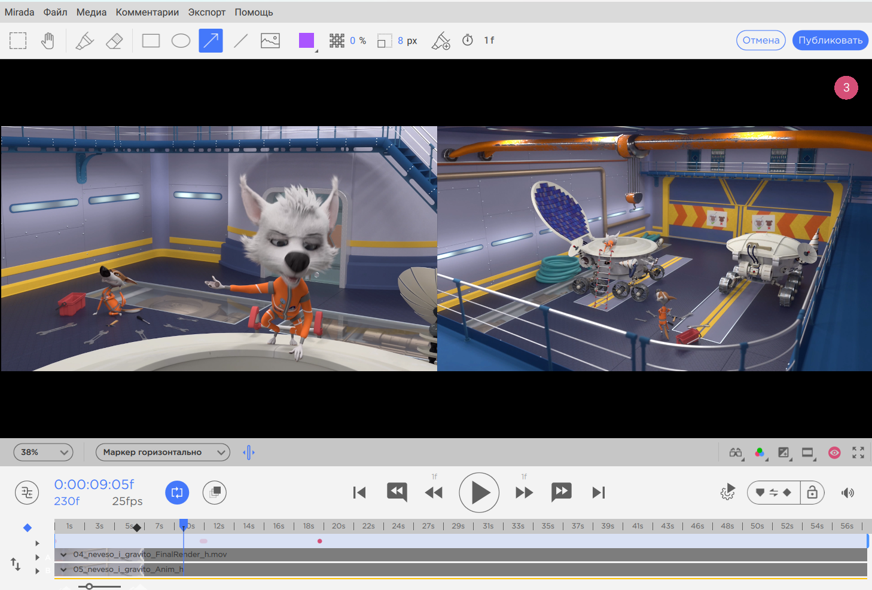Expand track A with its triangle
The height and width of the screenshot is (590, 872).
point(37,557)
